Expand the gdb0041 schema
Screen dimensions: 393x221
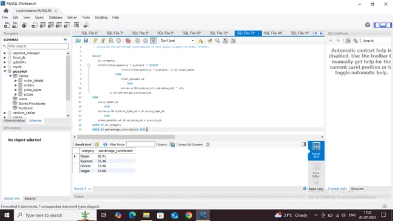pyautogui.click(x=4, y=62)
